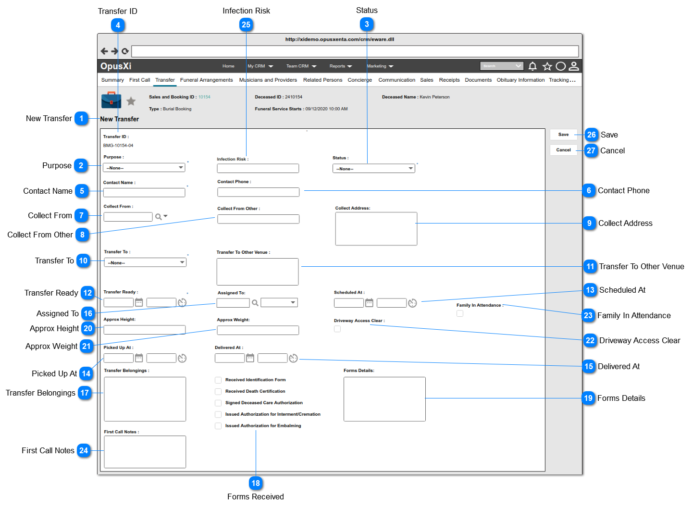The image size is (692, 509).
Task: Open the Purpose dropdown
Action: [144, 168]
